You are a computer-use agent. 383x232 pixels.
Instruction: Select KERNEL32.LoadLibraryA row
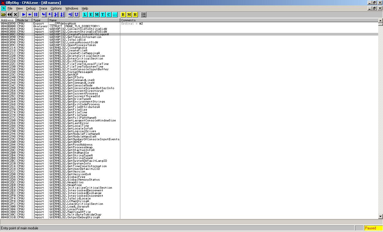click(x=189, y=207)
